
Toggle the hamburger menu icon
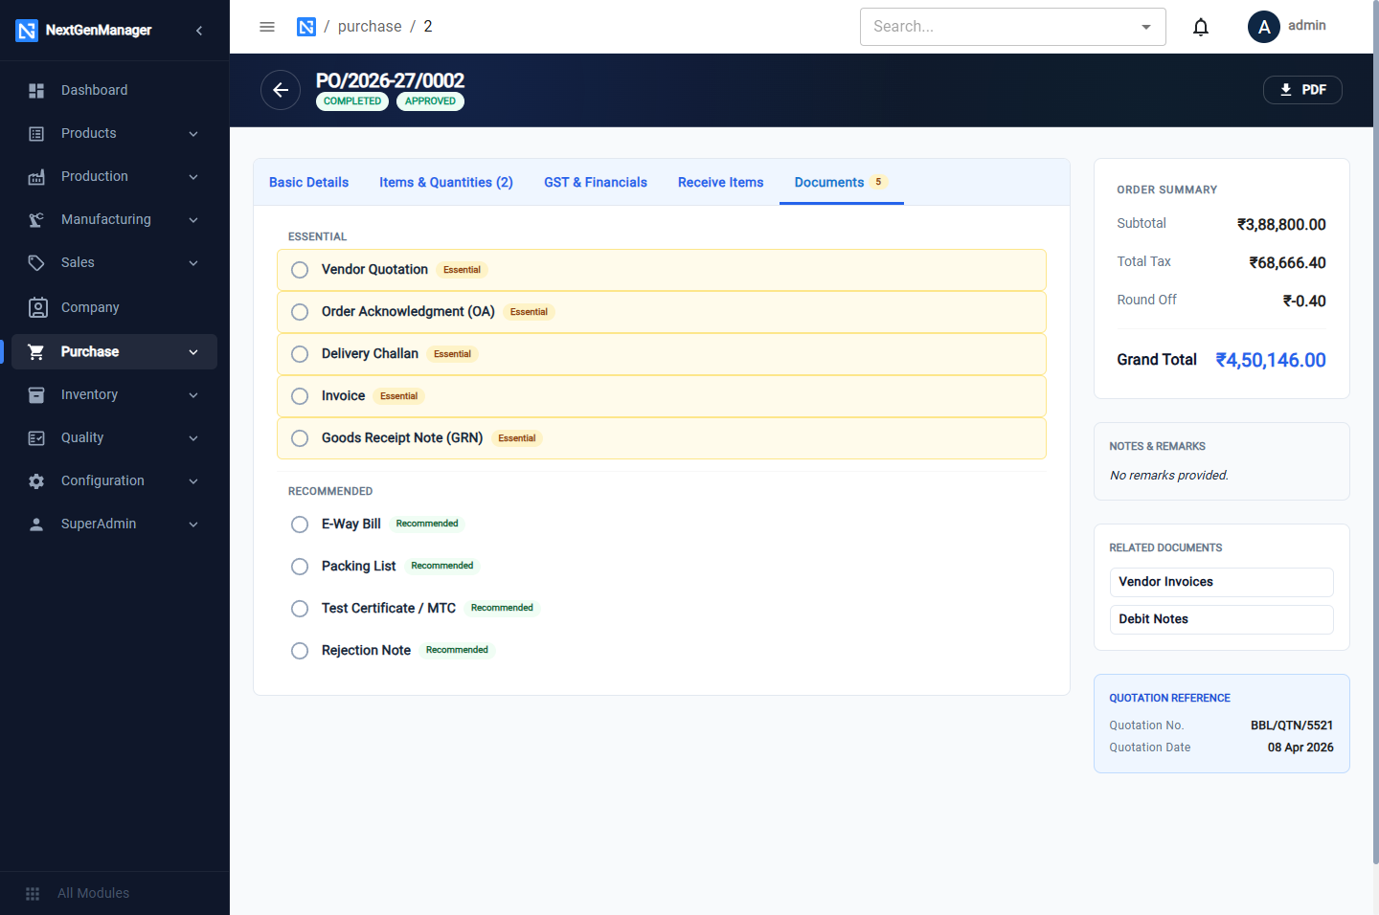point(267,27)
